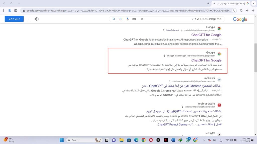
Task: Expand the tab search chevron
Action: point(253,3)
